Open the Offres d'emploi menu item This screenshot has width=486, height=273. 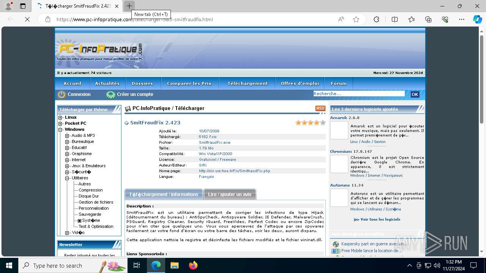(300, 83)
